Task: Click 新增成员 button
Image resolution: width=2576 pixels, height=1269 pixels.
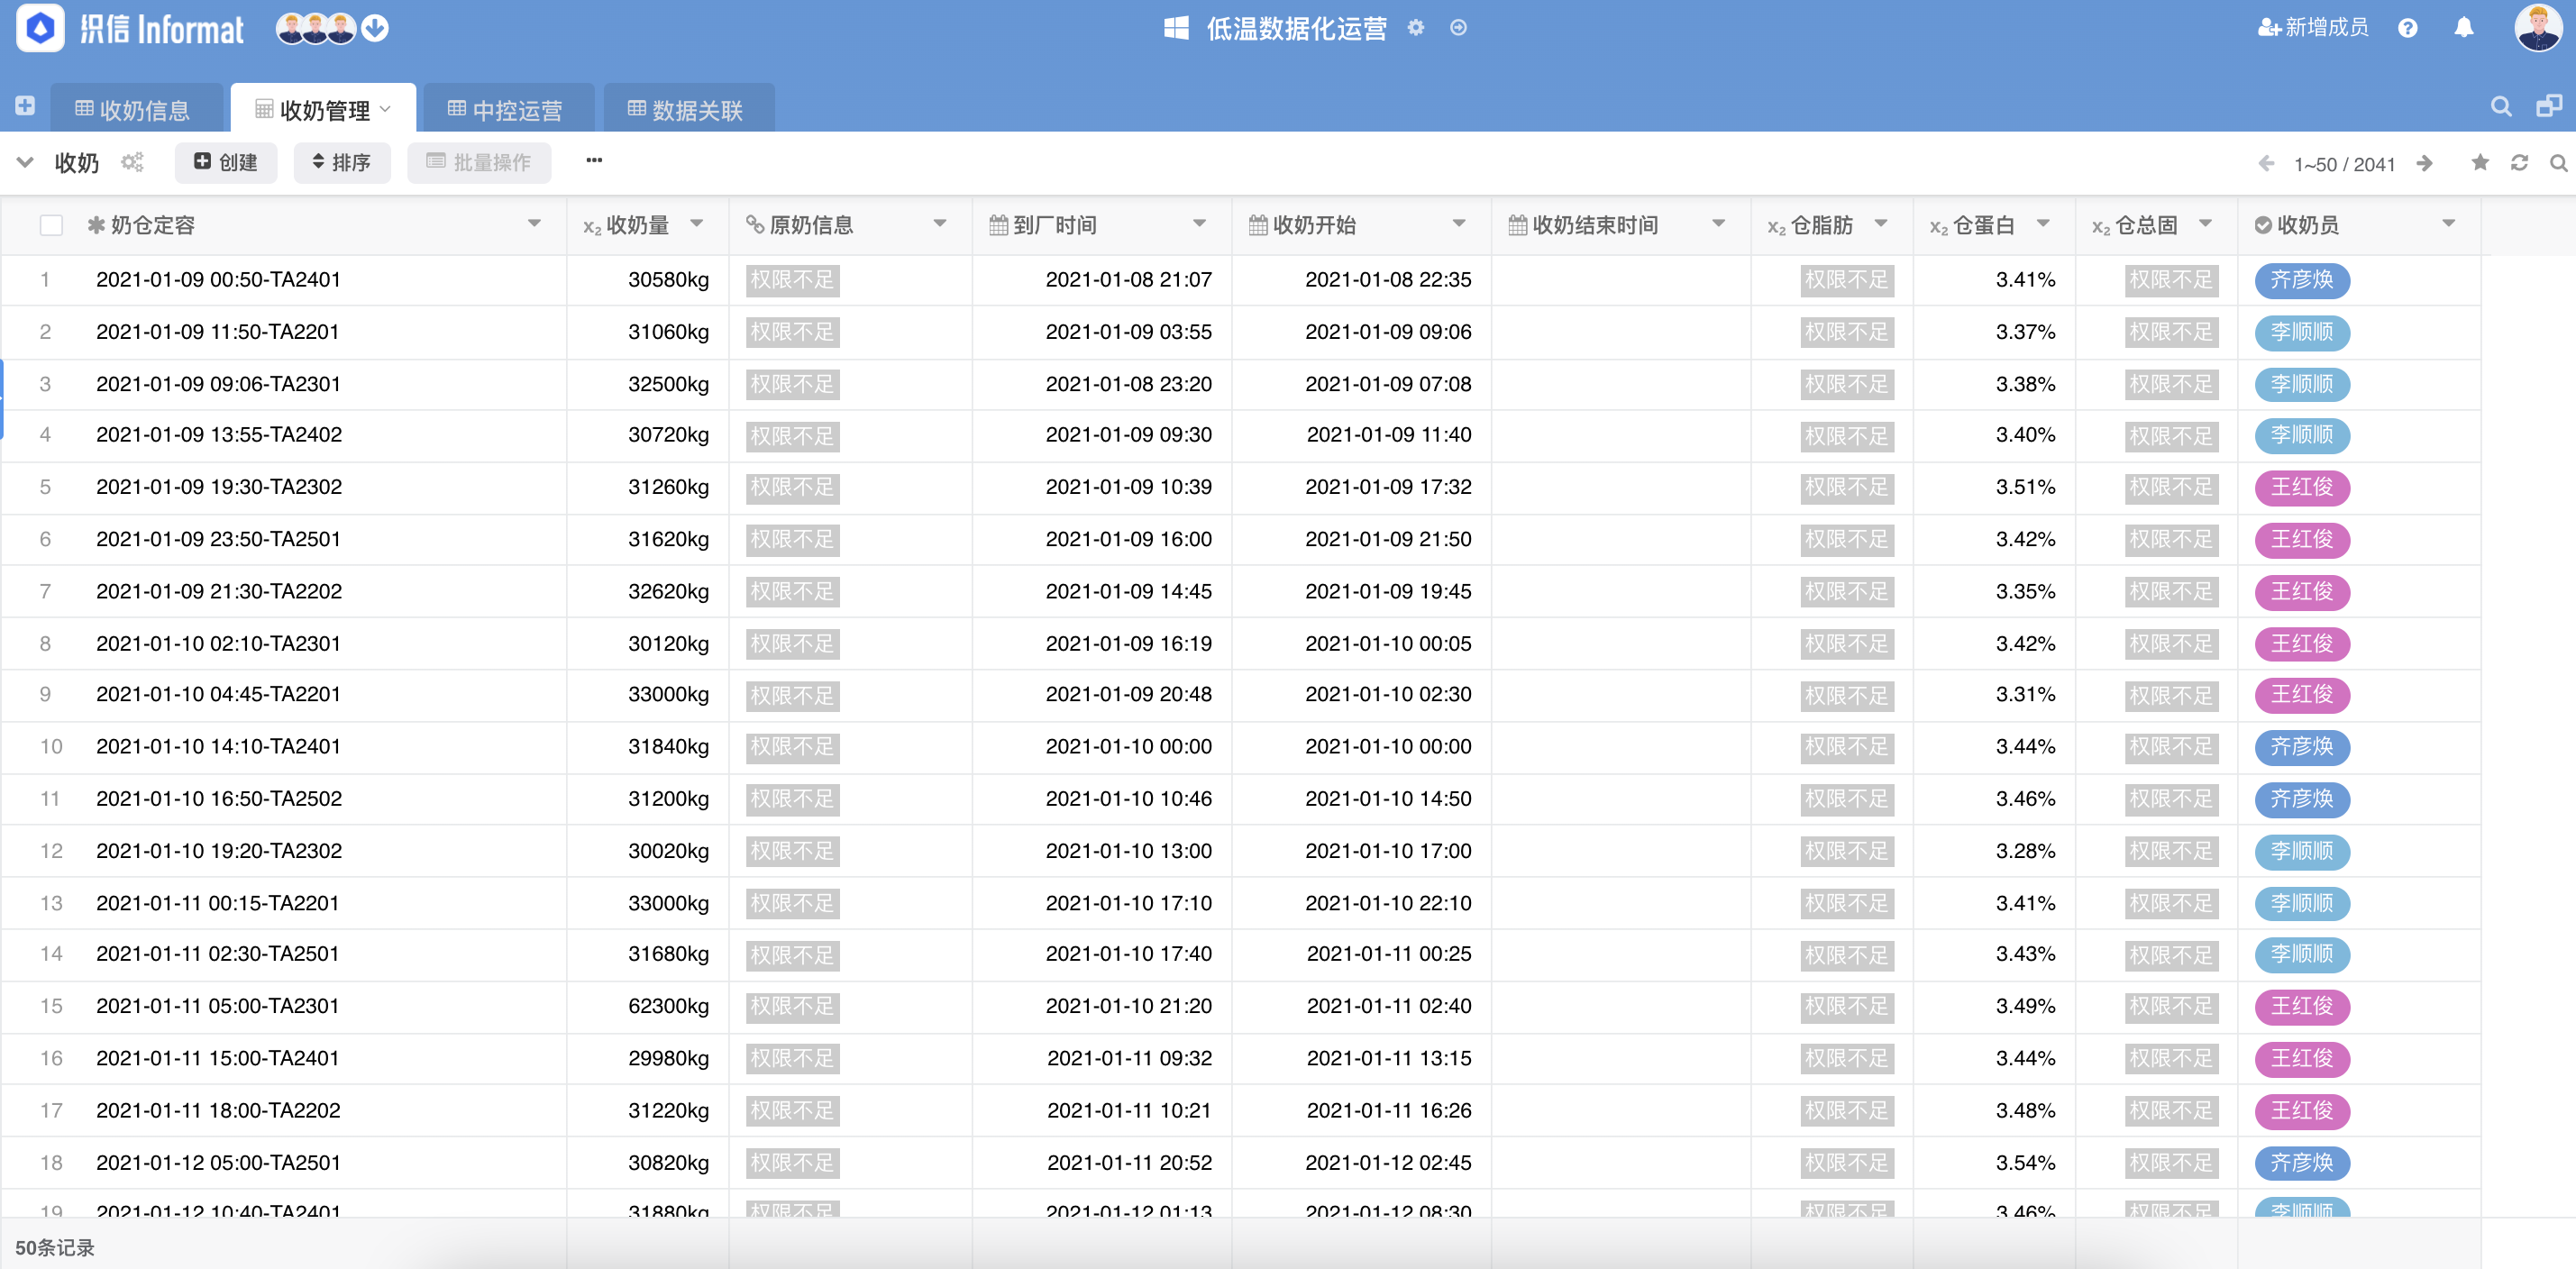Action: tap(2313, 28)
